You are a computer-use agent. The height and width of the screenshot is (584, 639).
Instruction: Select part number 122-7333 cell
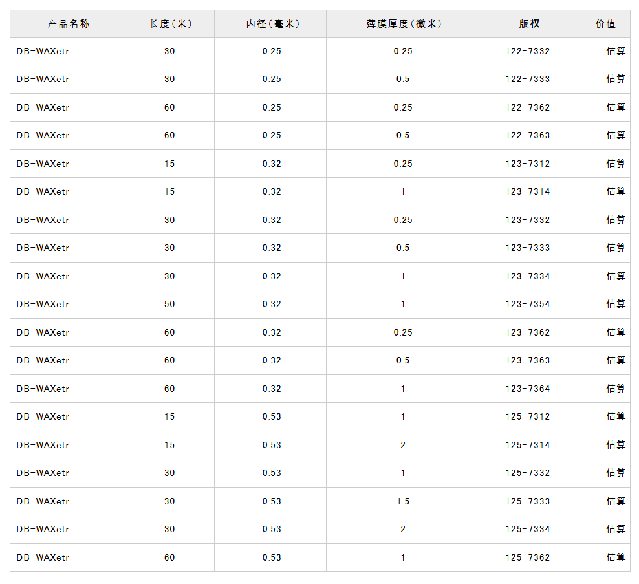(528, 79)
